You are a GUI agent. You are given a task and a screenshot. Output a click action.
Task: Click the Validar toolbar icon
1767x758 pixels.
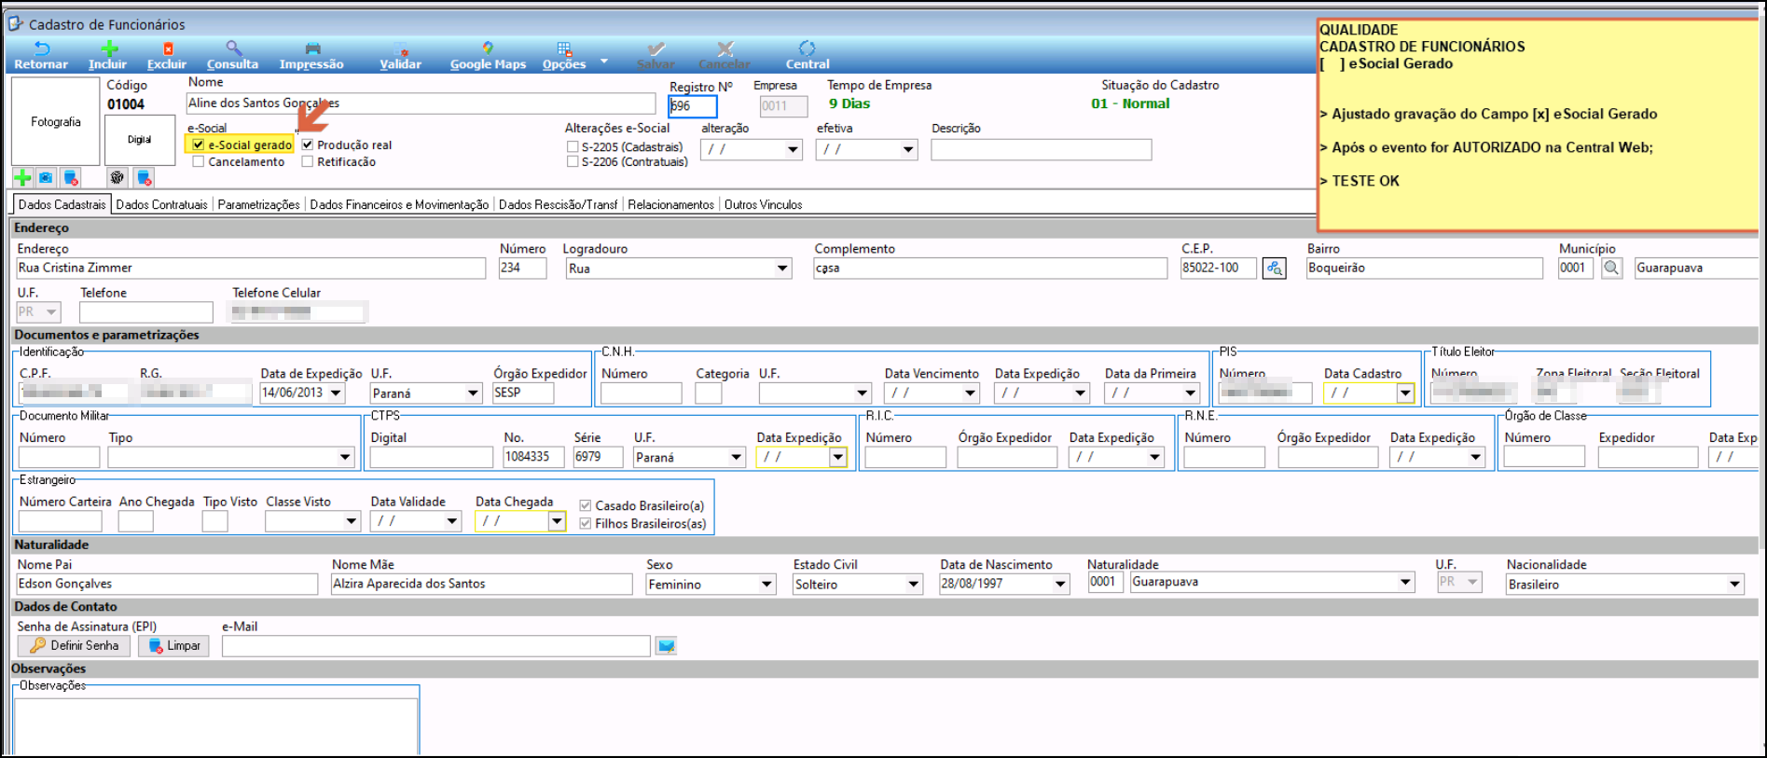401,48
